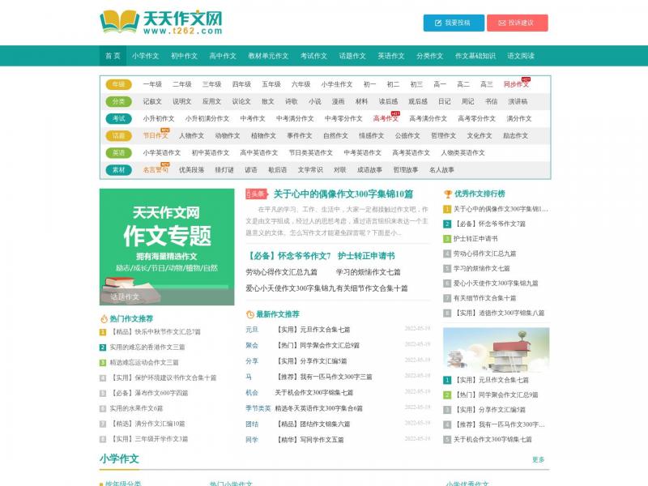Open the 记叙文 category link
This screenshot has height=486, width=648.
point(152,101)
